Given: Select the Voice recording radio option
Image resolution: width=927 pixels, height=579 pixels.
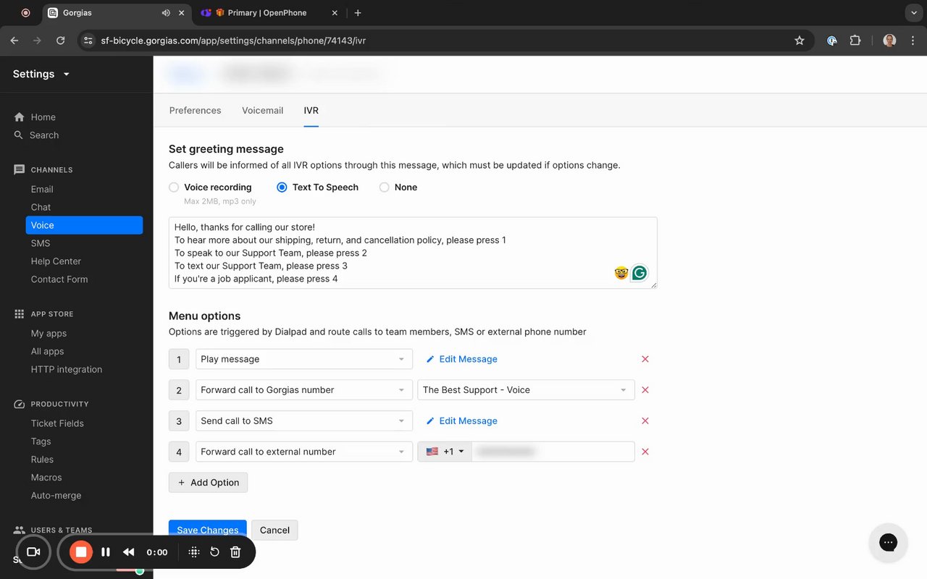Looking at the screenshot, I should [174, 187].
